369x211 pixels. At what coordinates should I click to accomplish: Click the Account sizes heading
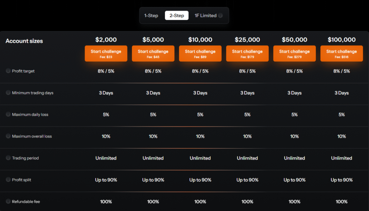[x=24, y=41]
